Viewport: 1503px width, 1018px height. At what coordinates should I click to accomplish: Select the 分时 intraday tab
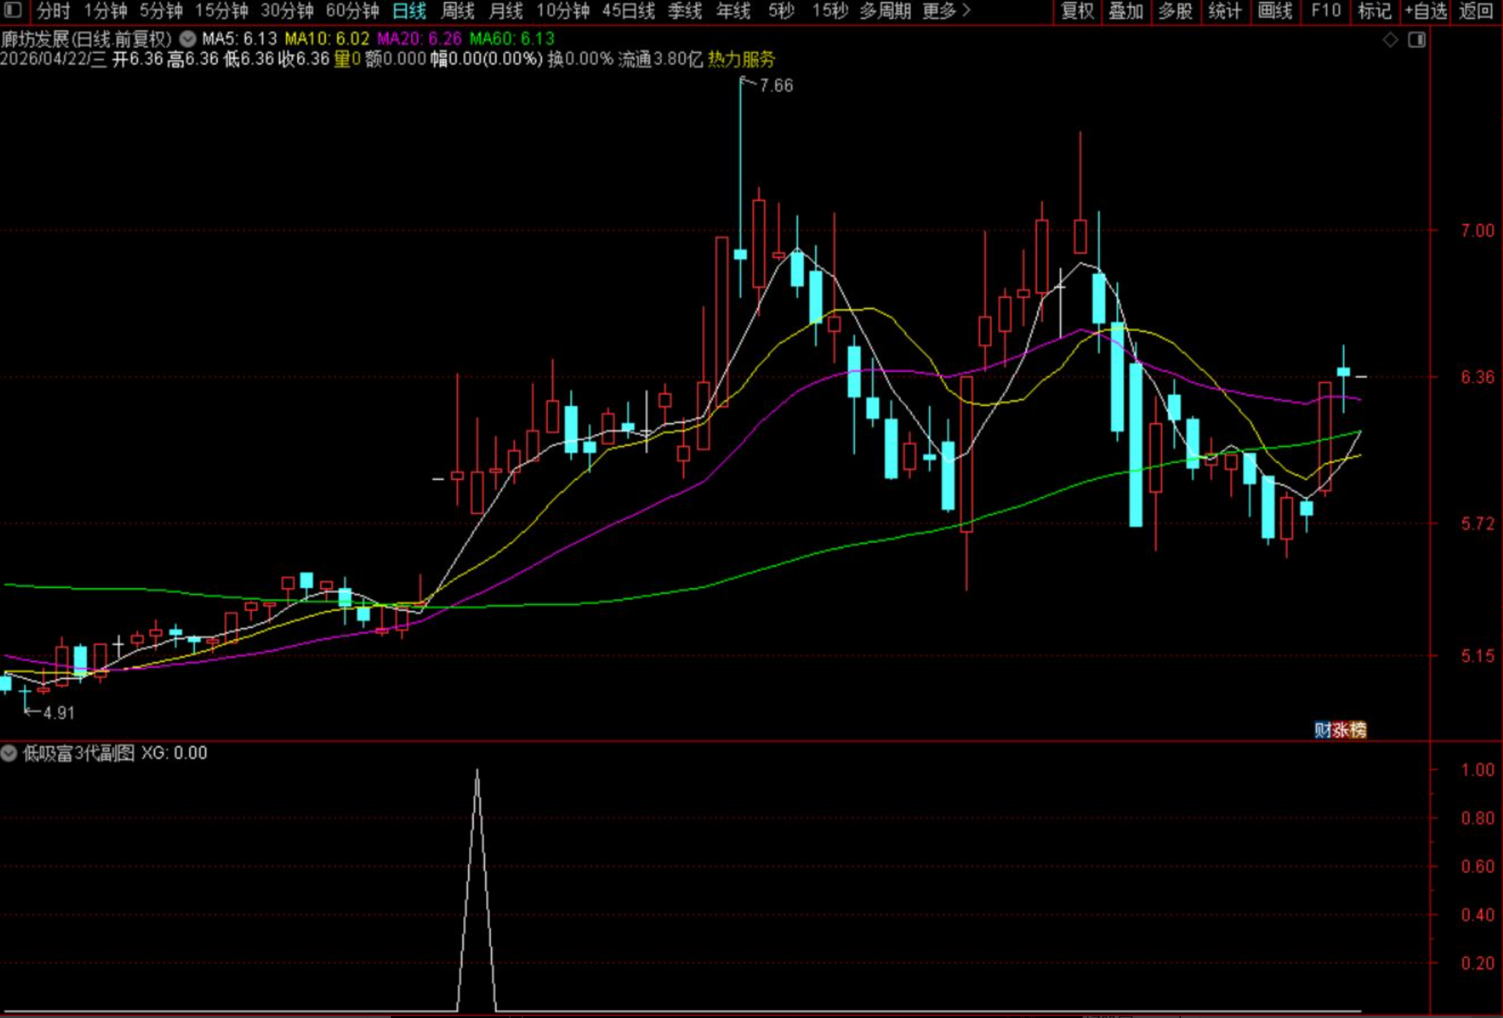(53, 11)
